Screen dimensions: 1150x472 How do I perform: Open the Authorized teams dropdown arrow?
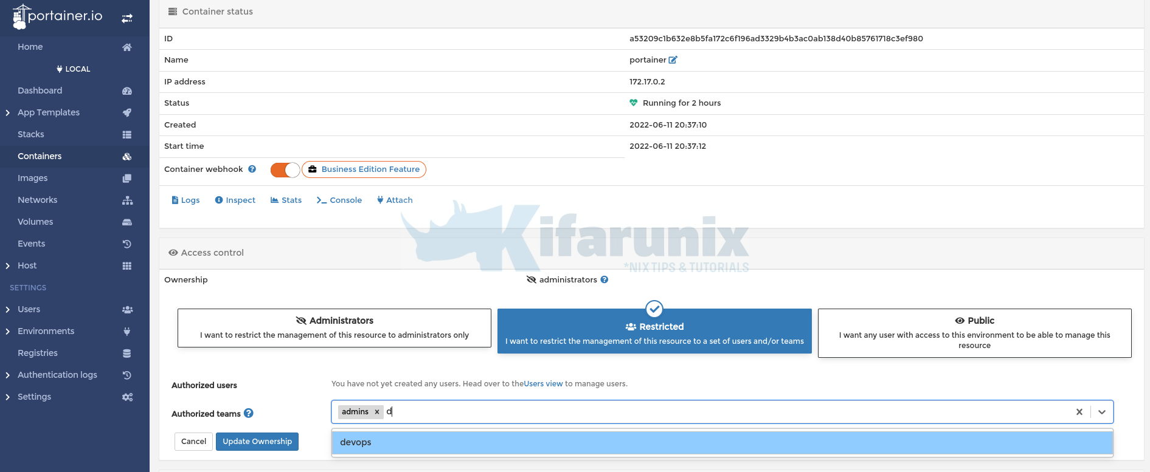(x=1101, y=412)
